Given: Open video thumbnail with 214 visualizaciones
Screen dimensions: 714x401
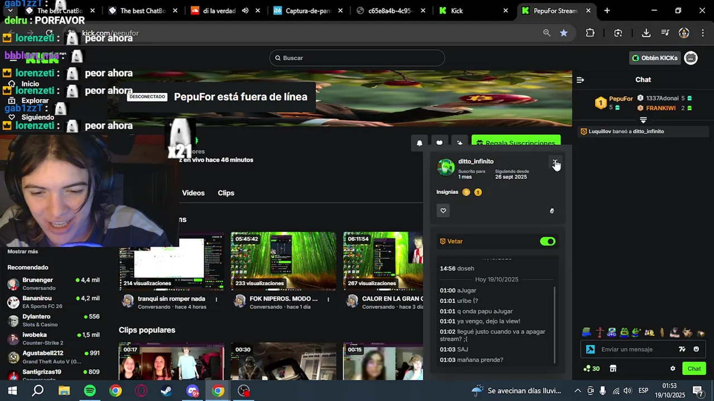Looking at the screenshot, I should click(x=171, y=261).
